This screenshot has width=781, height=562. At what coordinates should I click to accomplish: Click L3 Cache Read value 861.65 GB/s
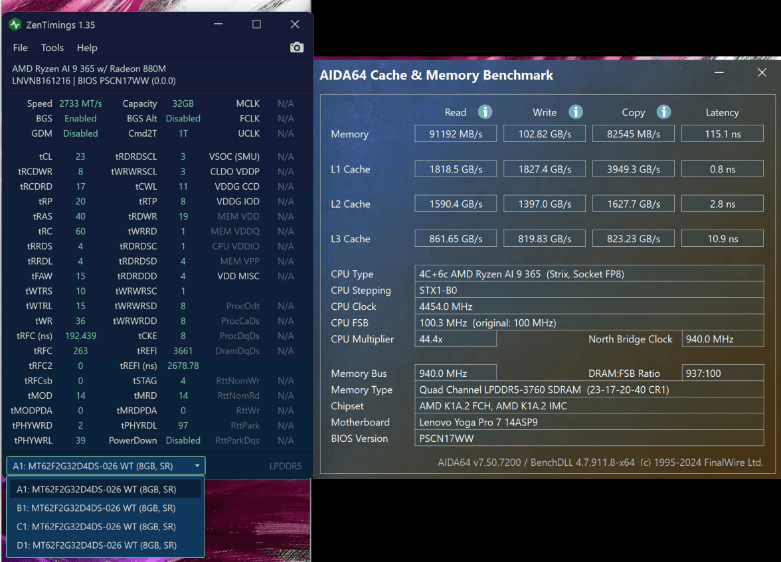click(456, 238)
